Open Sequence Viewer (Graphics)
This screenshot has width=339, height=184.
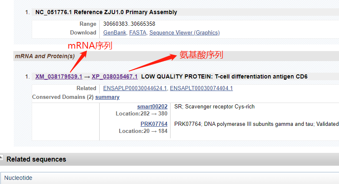click(x=184, y=32)
